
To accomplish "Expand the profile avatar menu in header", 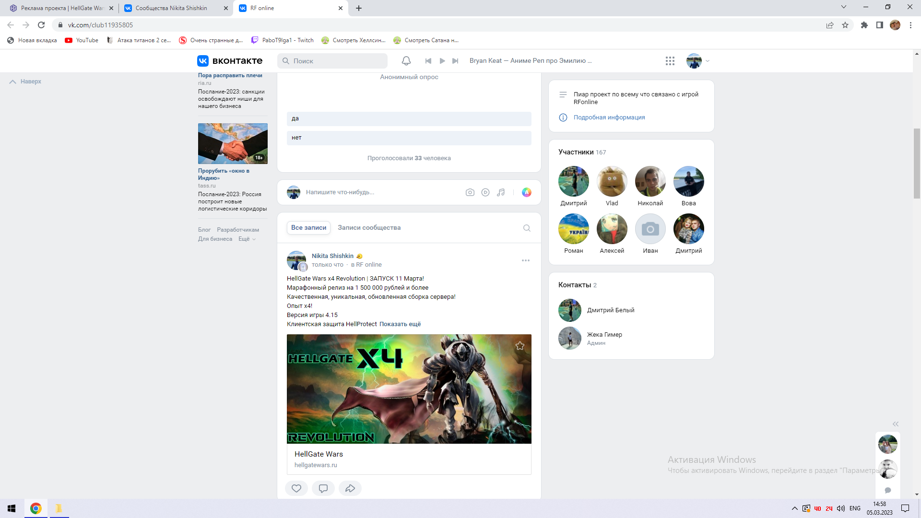I will (x=698, y=61).
